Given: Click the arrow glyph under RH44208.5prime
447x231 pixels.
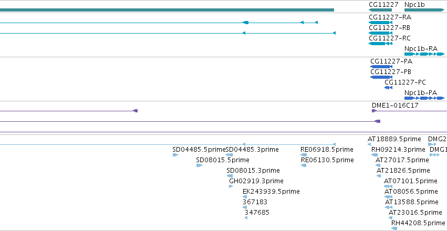Looking at the screenshot, I should coord(394,228).
